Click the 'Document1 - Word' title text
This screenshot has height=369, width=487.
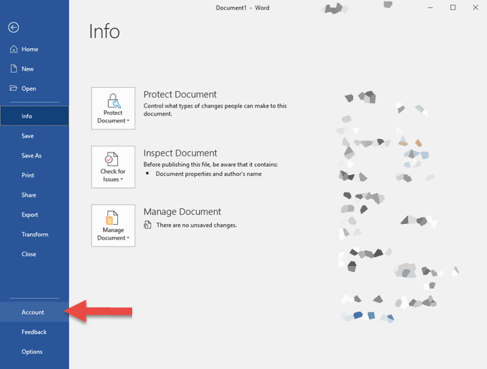(243, 8)
